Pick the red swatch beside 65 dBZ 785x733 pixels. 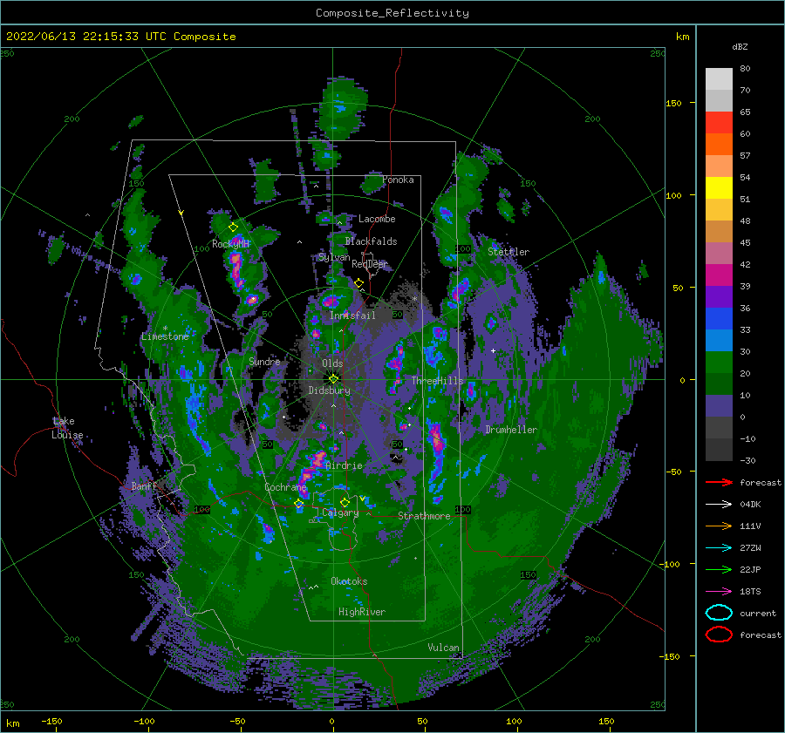719,123
